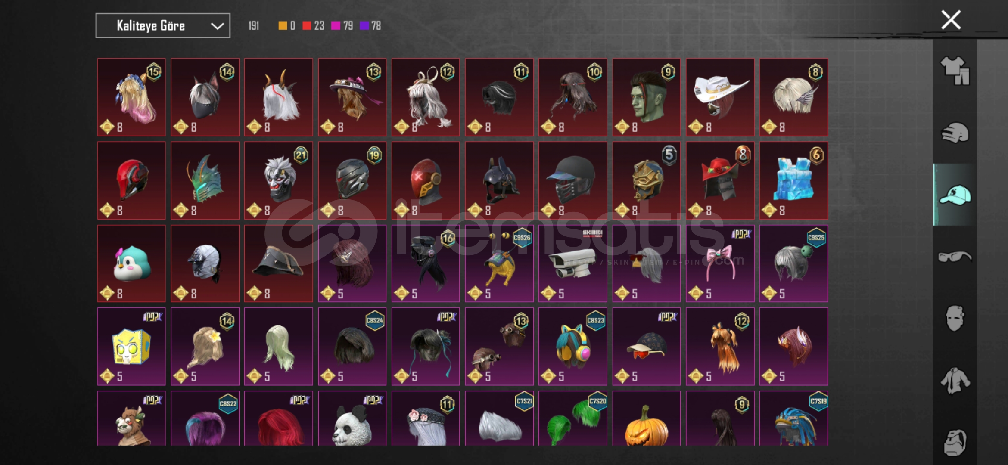
Task: Select the SKIBIDI security camera headgear
Action: pyautogui.click(x=572, y=263)
